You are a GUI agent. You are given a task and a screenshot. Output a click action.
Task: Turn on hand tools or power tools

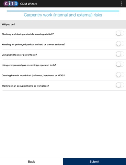point(120,54)
